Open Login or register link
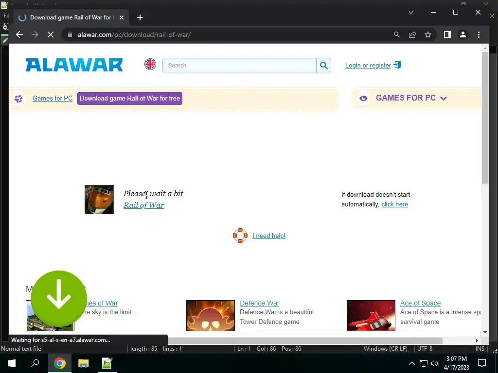 pos(368,66)
